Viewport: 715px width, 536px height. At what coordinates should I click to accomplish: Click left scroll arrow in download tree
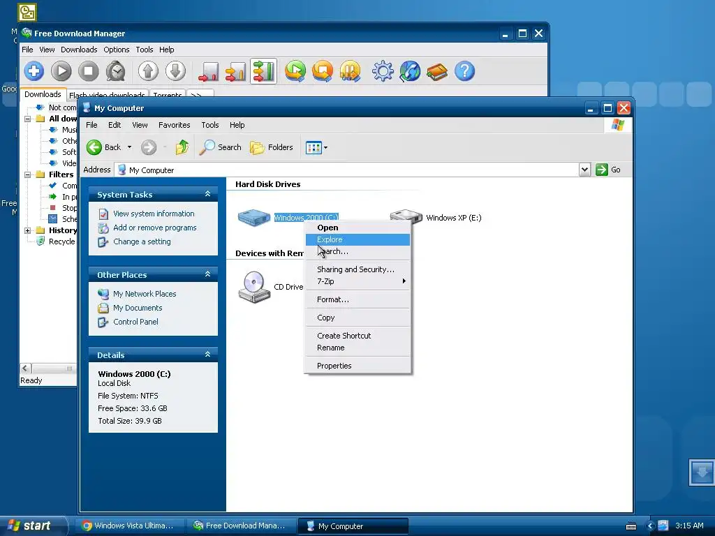point(25,368)
